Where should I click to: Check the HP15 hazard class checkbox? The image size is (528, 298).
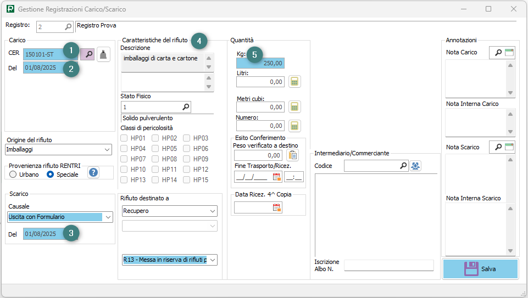click(187, 180)
